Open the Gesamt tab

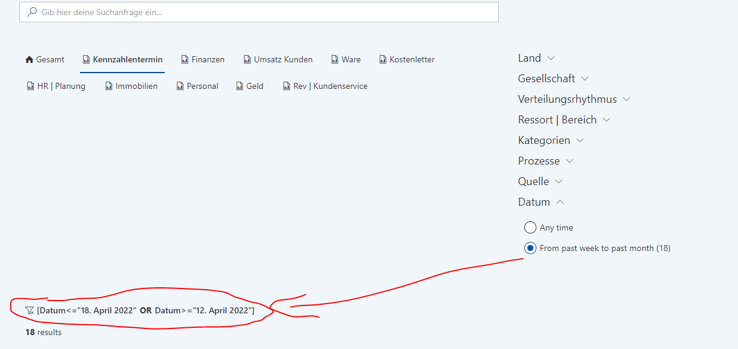45,59
